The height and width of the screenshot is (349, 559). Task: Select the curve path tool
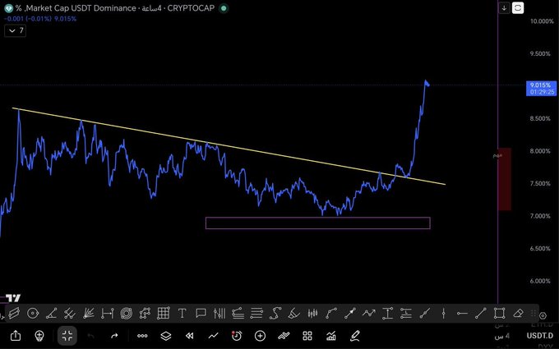(275, 314)
